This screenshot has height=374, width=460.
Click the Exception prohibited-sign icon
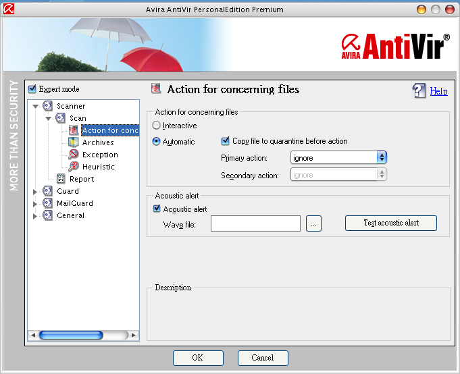(74, 154)
